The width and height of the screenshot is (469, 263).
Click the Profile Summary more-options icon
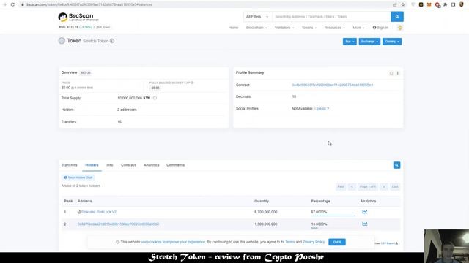click(x=397, y=73)
